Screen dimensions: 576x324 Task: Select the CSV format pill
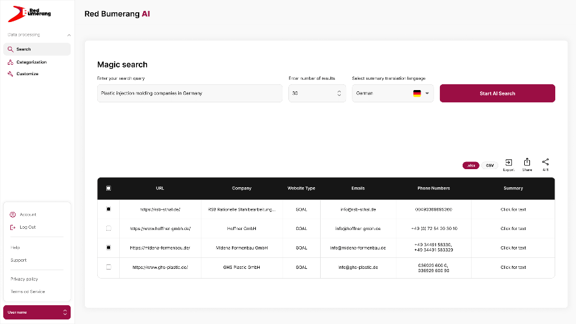click(490, 166)
